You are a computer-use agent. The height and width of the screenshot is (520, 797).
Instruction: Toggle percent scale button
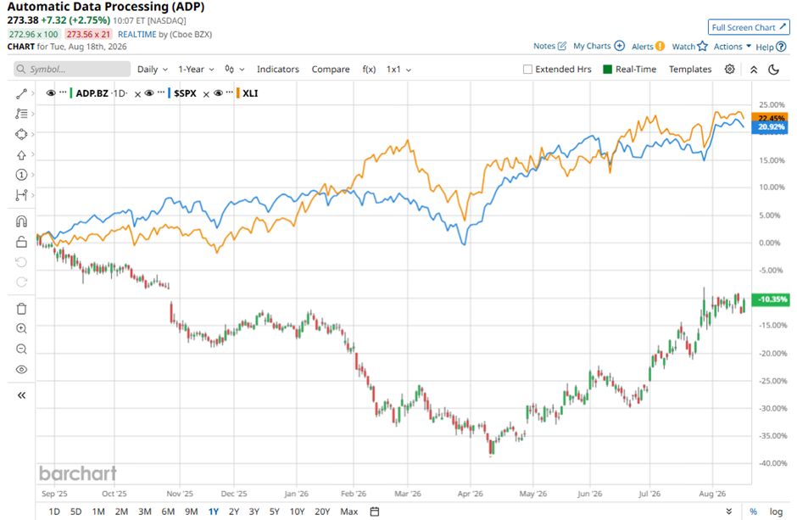pyautogui.click(x=753, y=512)
